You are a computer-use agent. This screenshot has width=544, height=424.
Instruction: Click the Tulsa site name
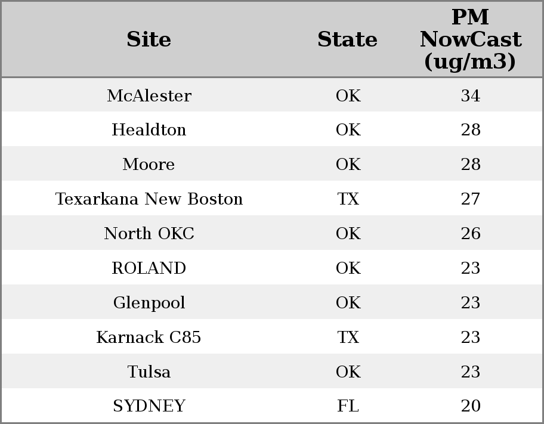[x=149, y=372]
